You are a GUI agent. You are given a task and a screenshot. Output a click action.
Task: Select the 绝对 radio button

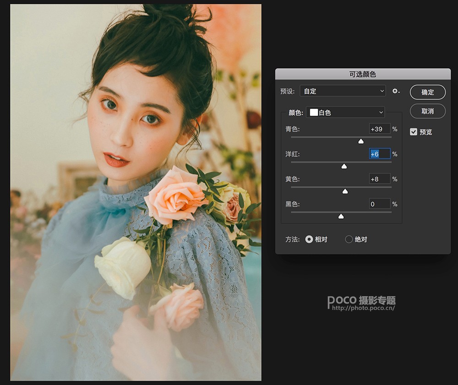point(349,239)
